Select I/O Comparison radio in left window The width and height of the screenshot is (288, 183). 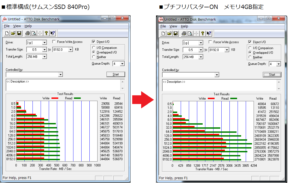tap(94, 48)
